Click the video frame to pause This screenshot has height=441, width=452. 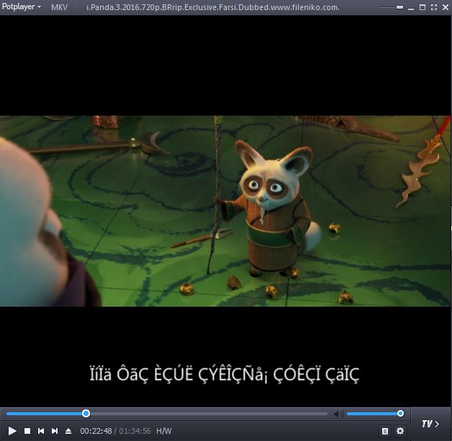(x=225, y=211)
